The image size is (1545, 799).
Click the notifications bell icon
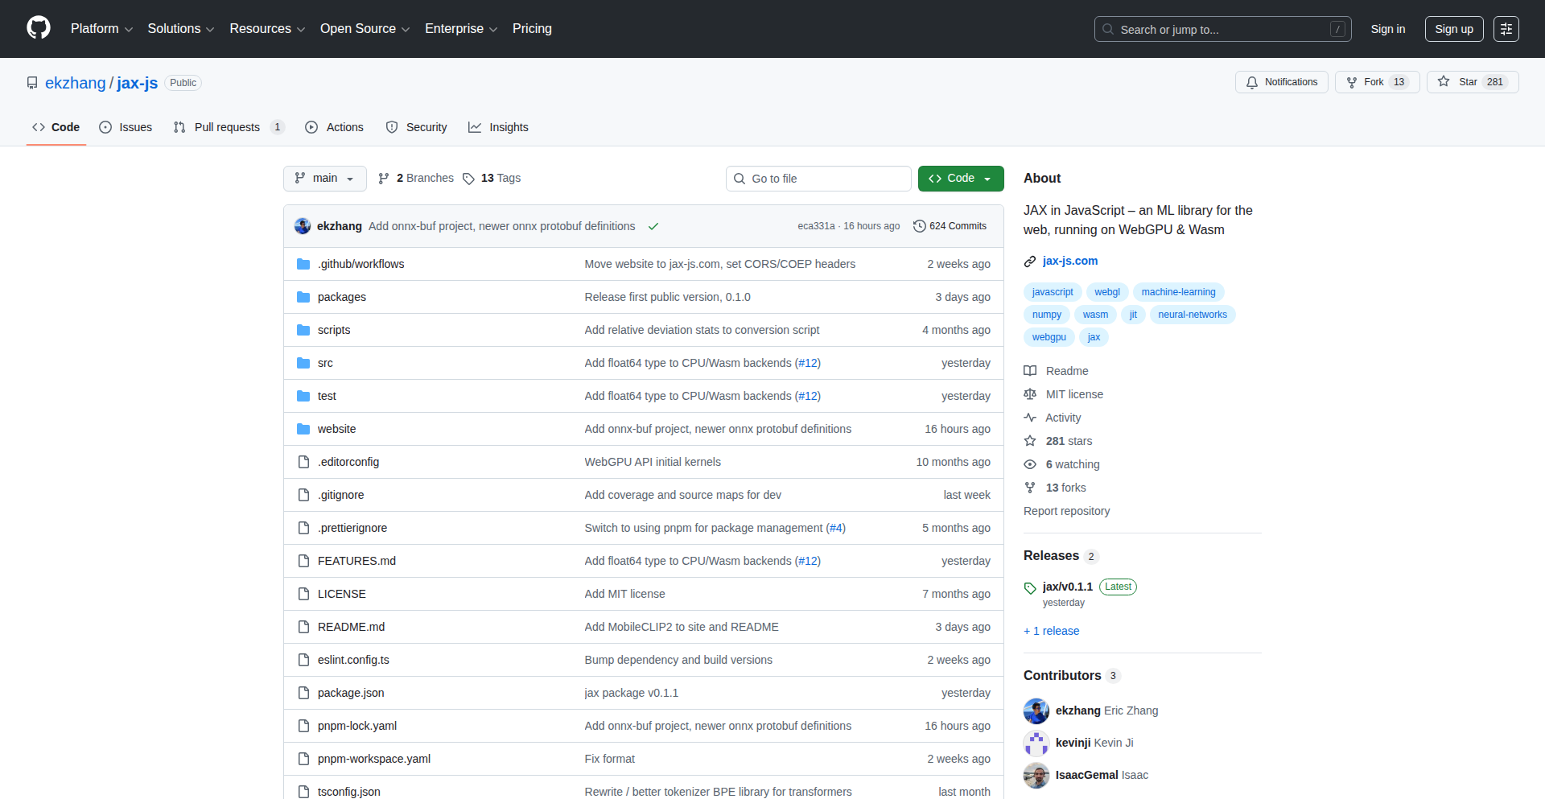point(1252,82)
